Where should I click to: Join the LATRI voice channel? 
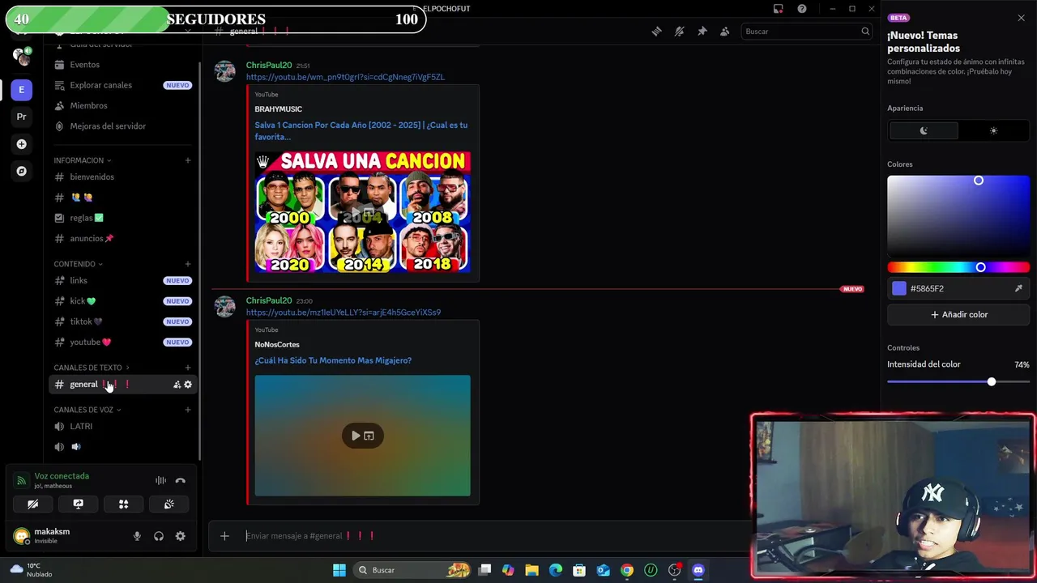click(x=122, y=426)
